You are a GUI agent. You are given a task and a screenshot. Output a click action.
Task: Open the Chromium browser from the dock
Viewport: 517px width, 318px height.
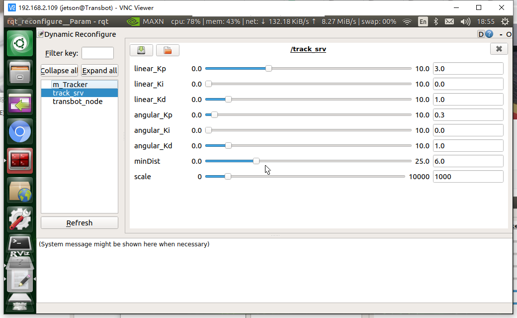(20, 131)
